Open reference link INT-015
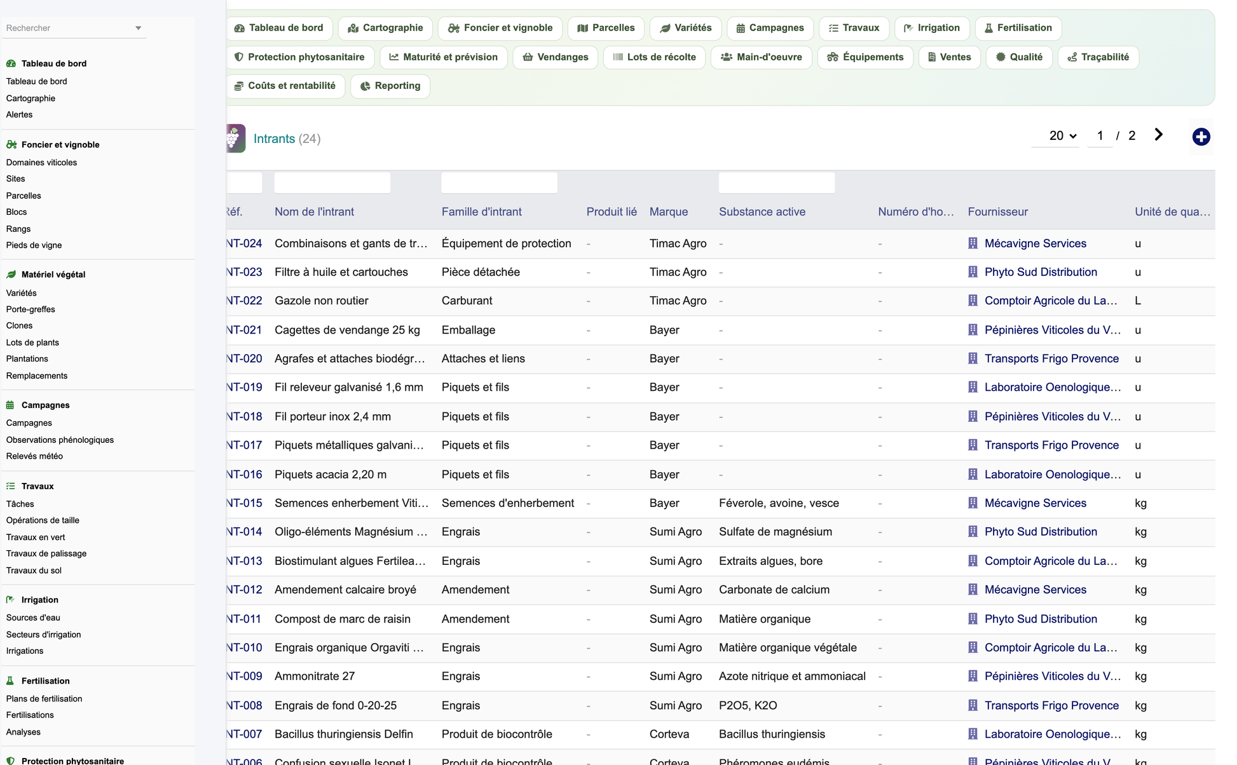Viewport: 1237px width, 765px height. click(x=245, y=503)
